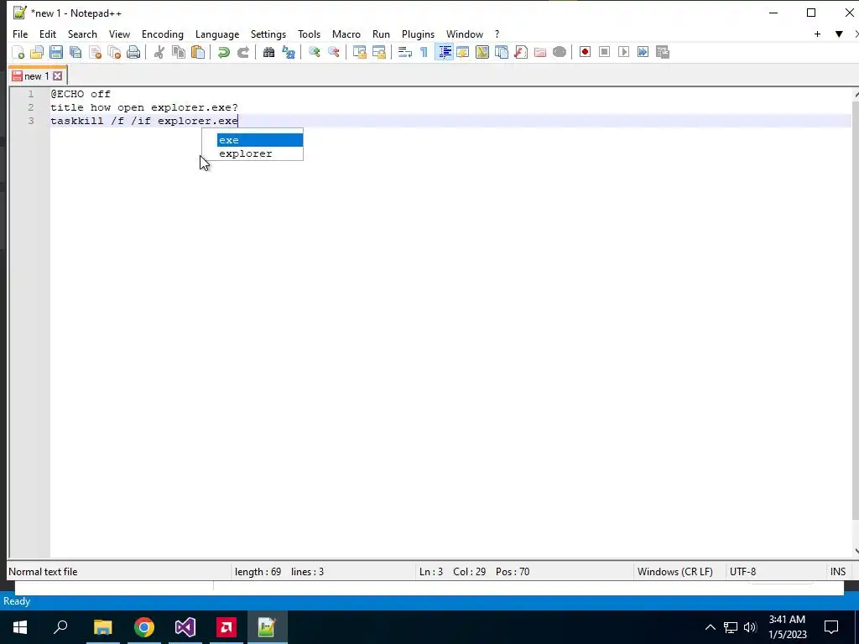Click the Synchronize Vertical Scrolling icon
Image resolution: width=859 pixels, height=644 pixels.
click(359, 52)
